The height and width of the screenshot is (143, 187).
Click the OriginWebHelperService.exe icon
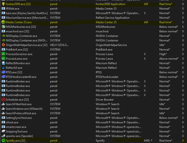(x=3, y=45)
